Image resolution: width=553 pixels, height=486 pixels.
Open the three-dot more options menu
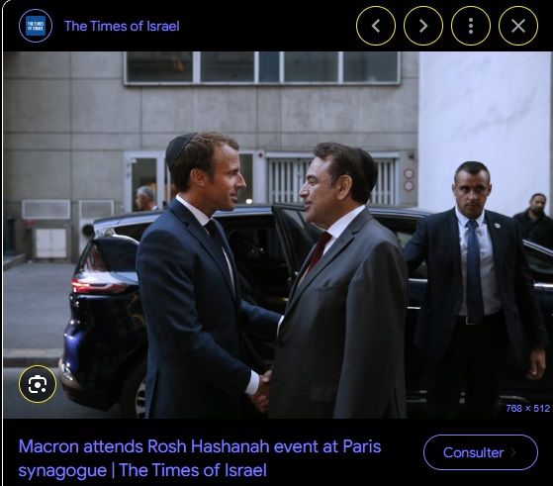(471, 26)
